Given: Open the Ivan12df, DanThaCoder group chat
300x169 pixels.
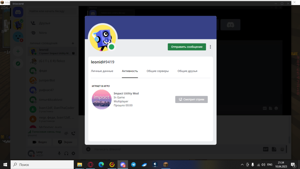Looking at the screenshot, I should 52,109.
